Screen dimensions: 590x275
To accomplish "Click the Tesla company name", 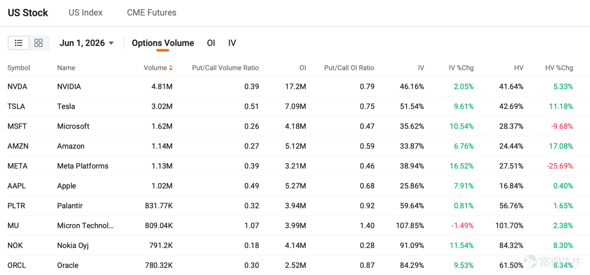I will [66, 107].
